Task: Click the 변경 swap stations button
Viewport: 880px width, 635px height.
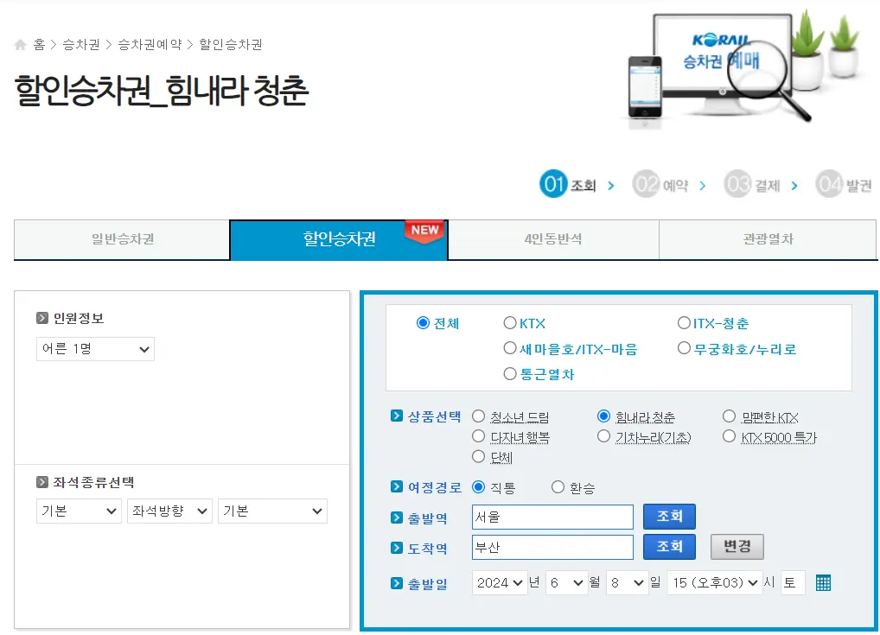Action: [737, 547]
